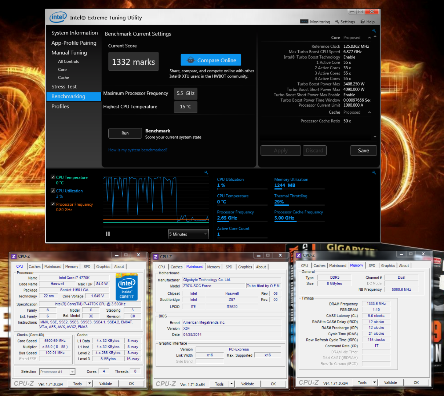
Task: Switch to Mainboard tab in first CPU-Z
Action: tap(53, 267)
